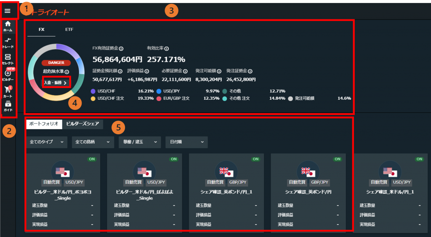431x237 pixels.
Task: Click info icon next to 必要証拠金
Action: pyautogui.click(x=185, y=72)
